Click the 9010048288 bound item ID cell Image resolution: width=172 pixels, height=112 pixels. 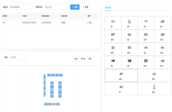pyautogui.click(x=46, y=23)
